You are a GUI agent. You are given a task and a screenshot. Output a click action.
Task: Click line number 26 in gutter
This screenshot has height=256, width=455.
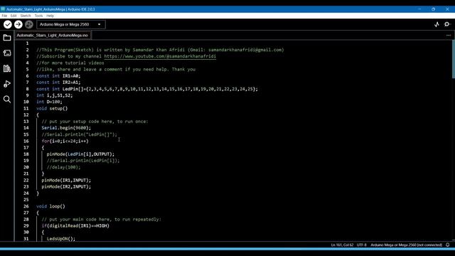[26, 206]
